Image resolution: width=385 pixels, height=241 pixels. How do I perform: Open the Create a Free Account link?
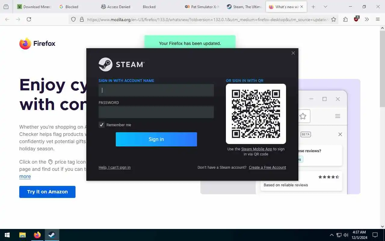pos(267,167)
